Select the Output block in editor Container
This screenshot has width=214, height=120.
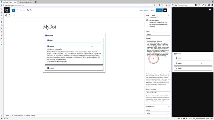click(x=74, y=68)
